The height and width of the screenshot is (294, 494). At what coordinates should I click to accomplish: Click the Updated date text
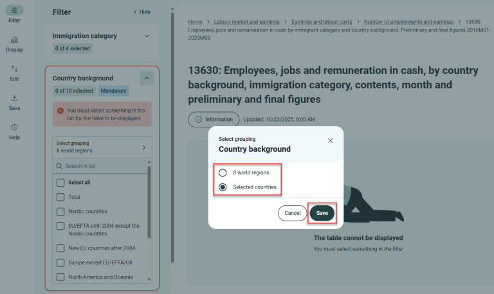pos(279,120)
